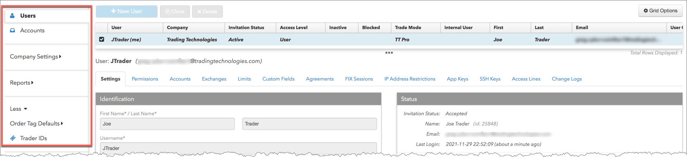
Task: Open the Change Logs tab
Action: pyautogui.click(x=567, y=79)
